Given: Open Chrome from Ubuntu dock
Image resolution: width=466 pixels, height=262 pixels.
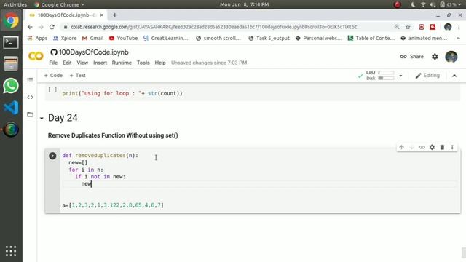Looking at the screenshot, I should [x=11, y=20].
